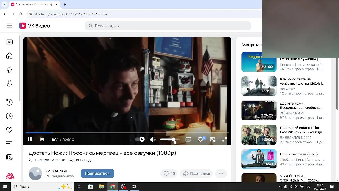Open the Windows Start menu
The width and height of the screenshot is (339, 191).
point(5,187)
